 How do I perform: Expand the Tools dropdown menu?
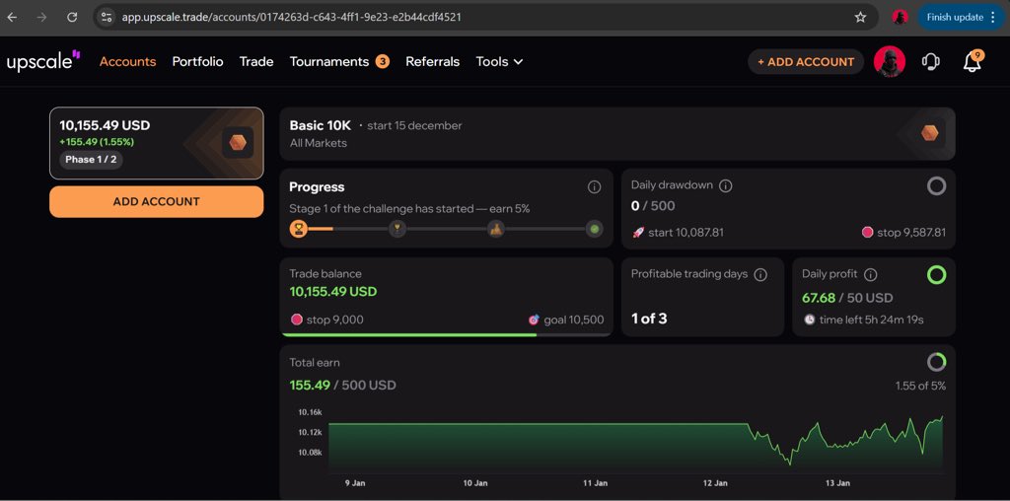pos(499,62)
